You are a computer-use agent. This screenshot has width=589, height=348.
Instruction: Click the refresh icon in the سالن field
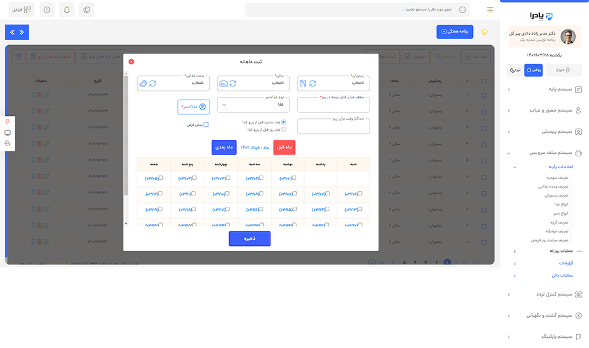coord(233,84)
